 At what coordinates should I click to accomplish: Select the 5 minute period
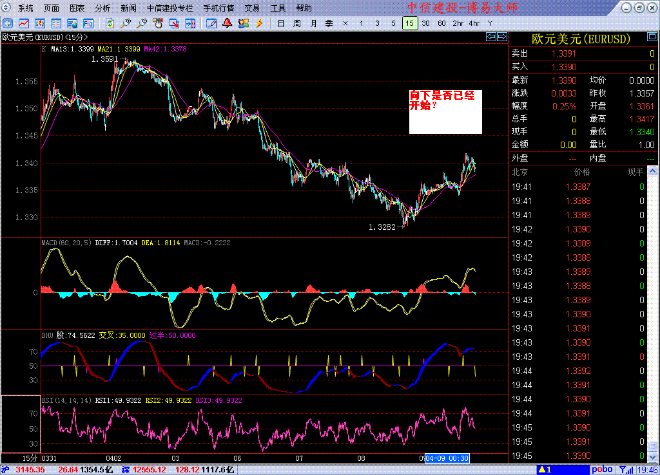click(393, 24)
